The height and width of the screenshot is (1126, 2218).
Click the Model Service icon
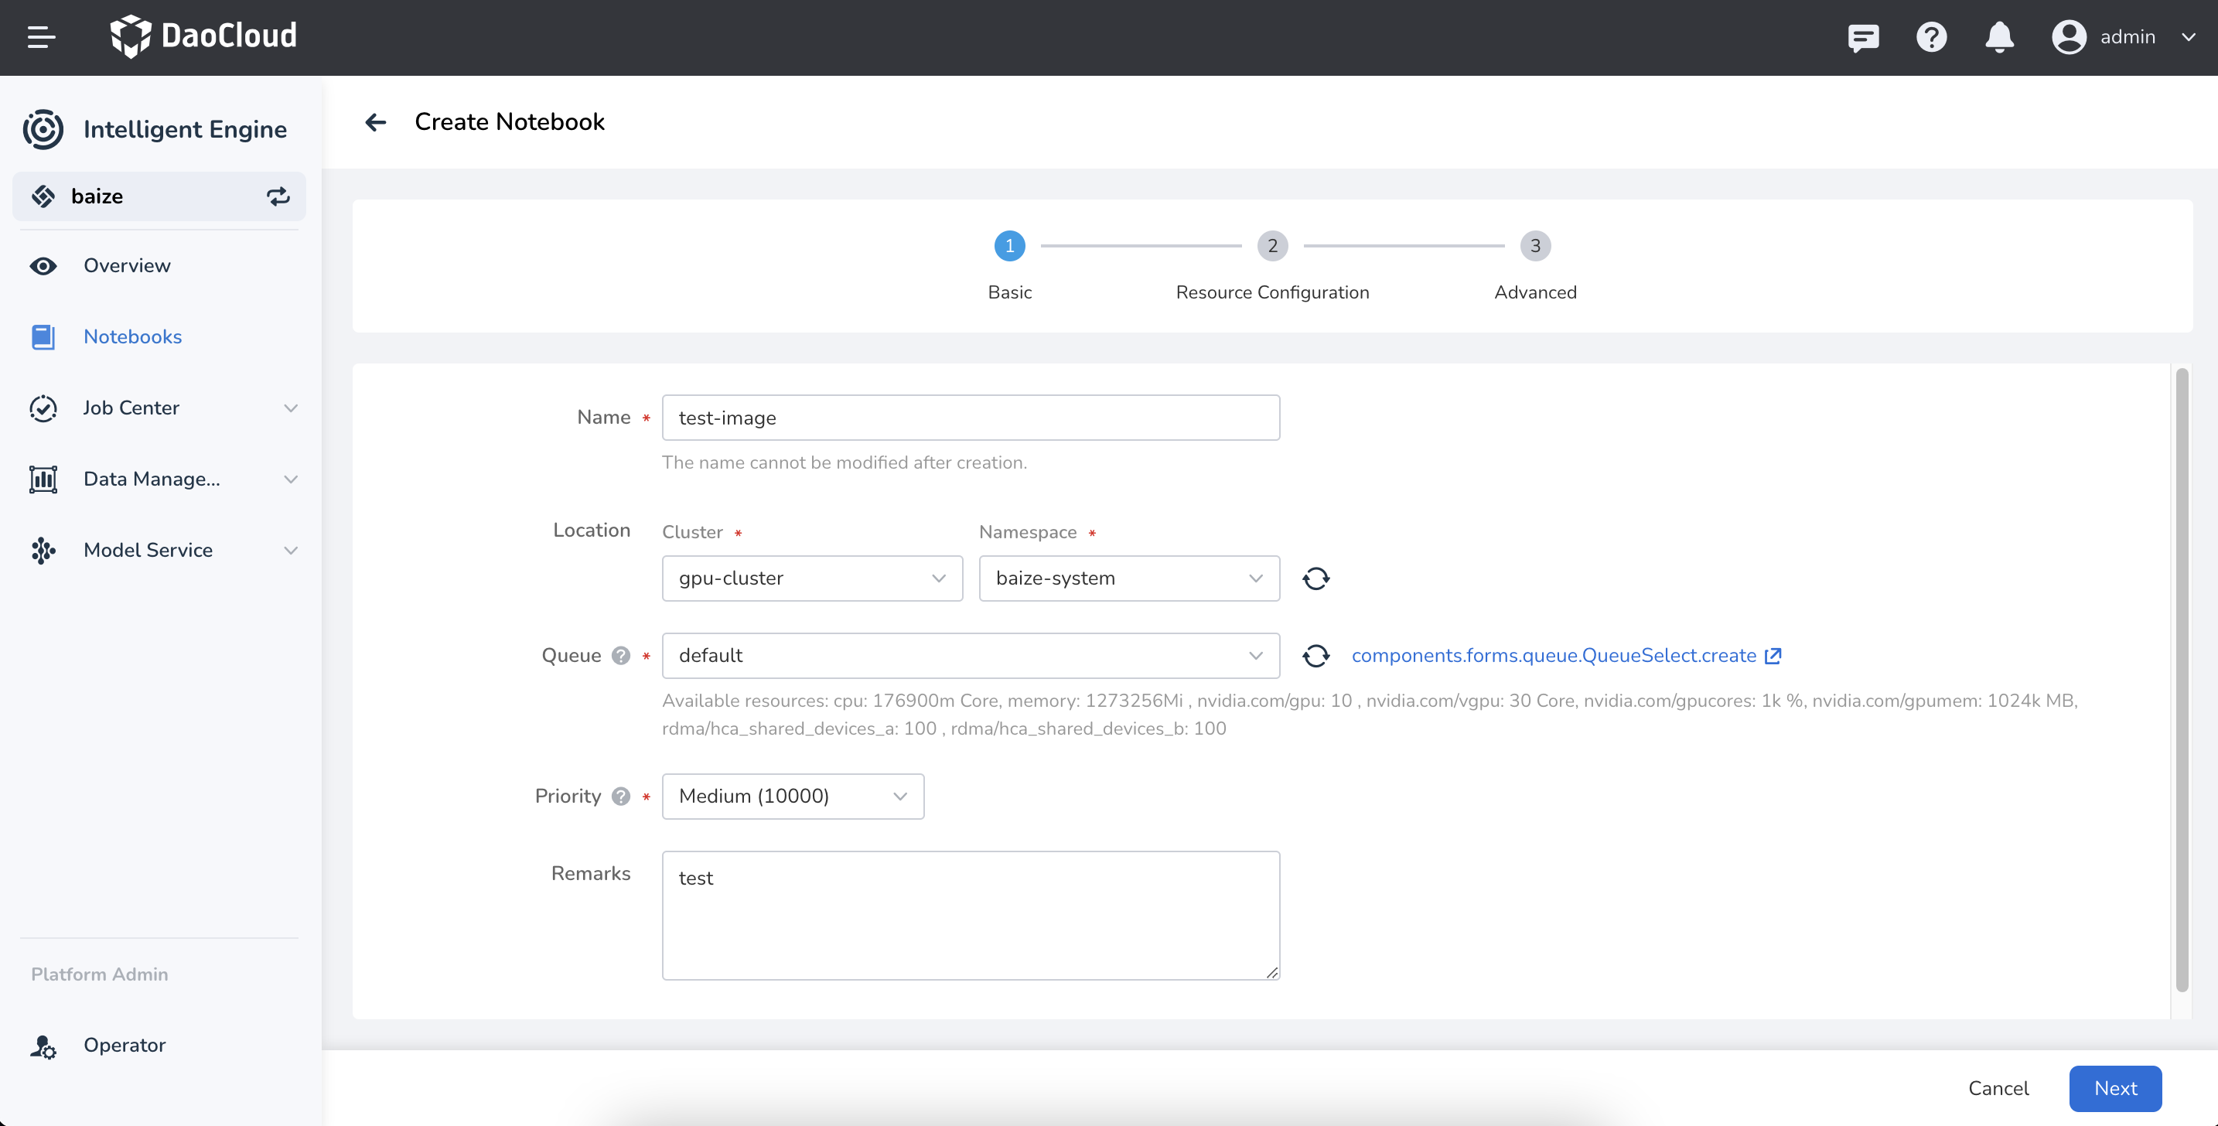(x=43, y=550)
